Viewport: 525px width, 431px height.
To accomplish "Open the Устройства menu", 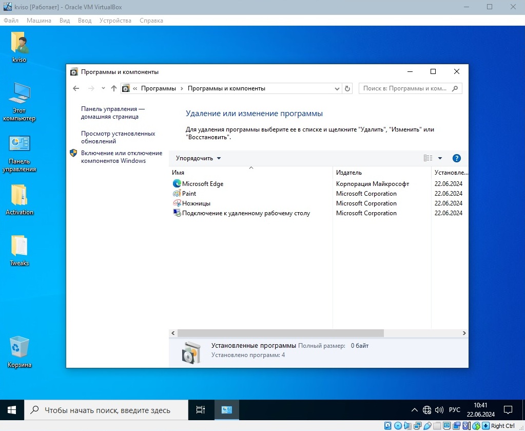I will click(115, 21).
